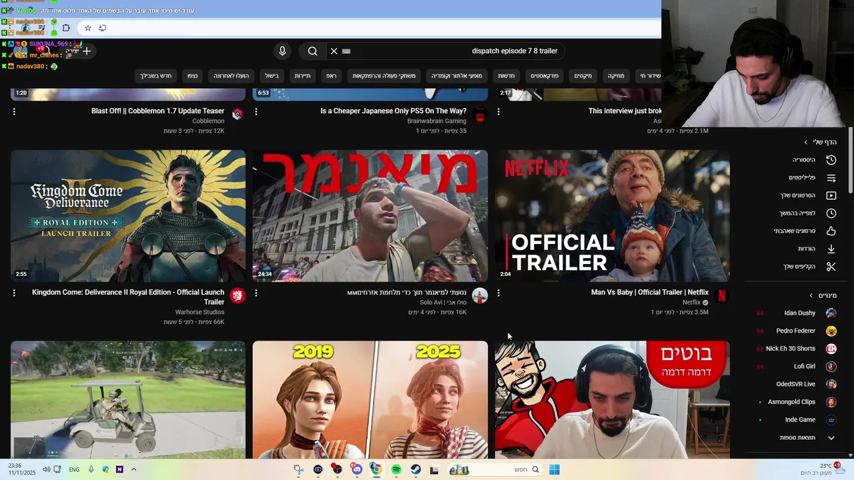Select the 'משחקי פעולה והרפתקאות' filter chip
The height and width of the screenshot is (480, 854).
pos(384,76)
